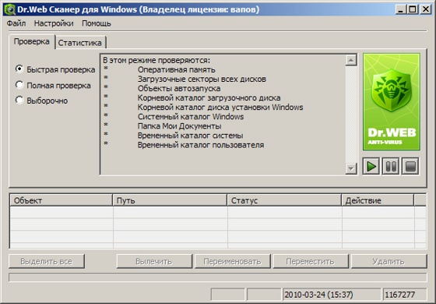
Task: Open the Файл menu
Action: [x=16, y=23]
